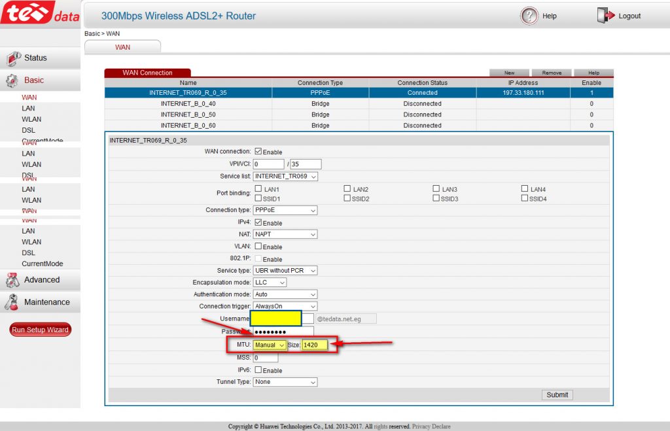This screenshot has width=670, height=431.
Task: Click the Logout text link
Action: tap(629, 16)
